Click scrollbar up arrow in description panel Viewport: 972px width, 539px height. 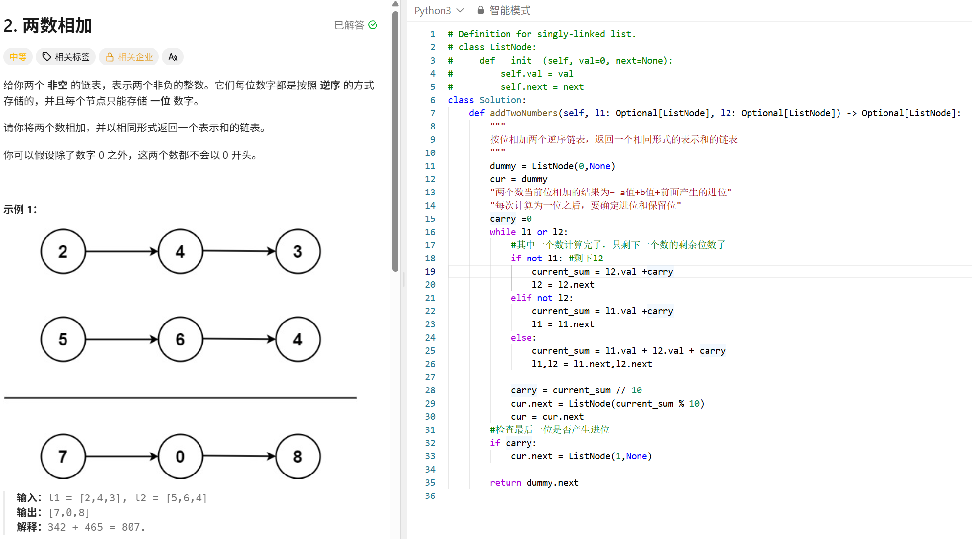pyautogui.click(x=395, y=4)
